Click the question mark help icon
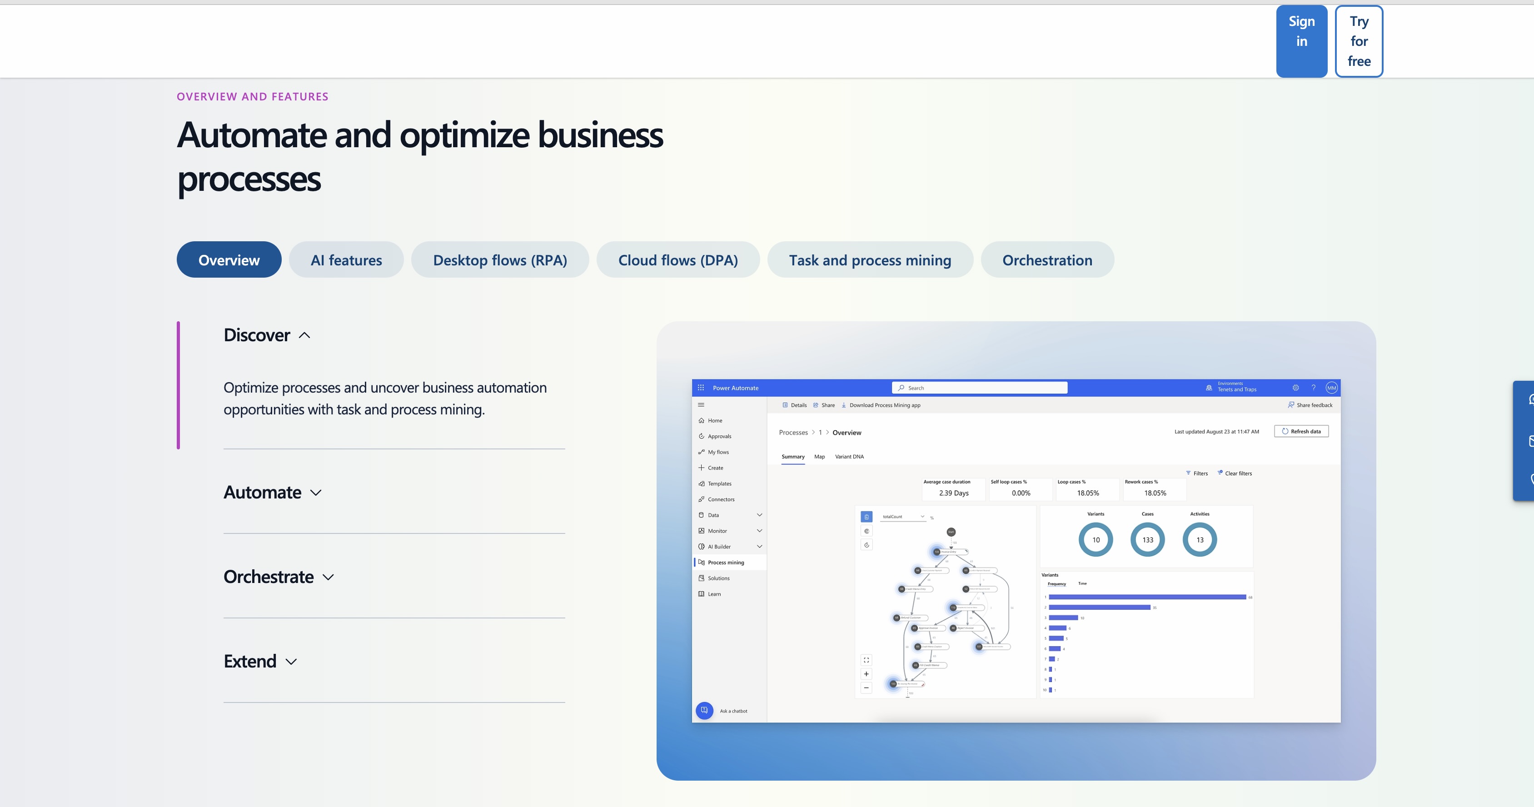1534x807 pixels. point(1313,388)
